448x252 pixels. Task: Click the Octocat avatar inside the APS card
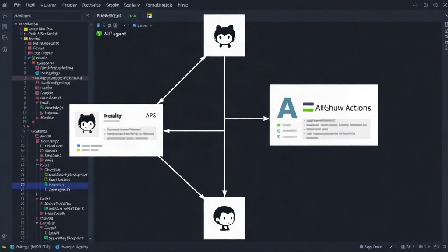tap(87, 124)
